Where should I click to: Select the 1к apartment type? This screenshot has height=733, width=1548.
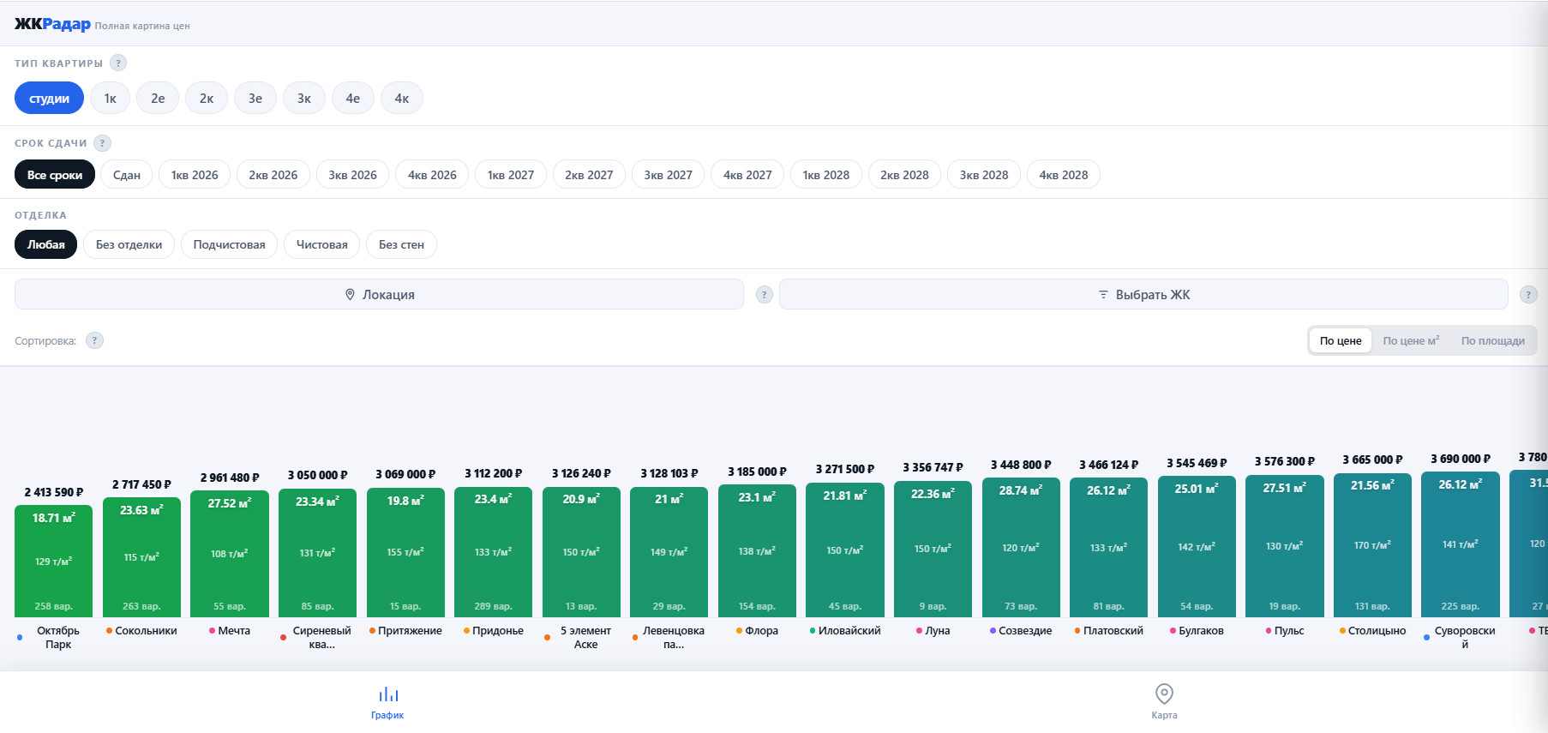point(111,98)
